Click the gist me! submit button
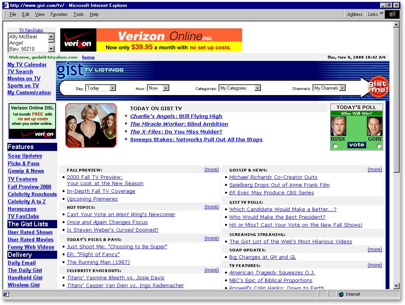 pos(378,87)
